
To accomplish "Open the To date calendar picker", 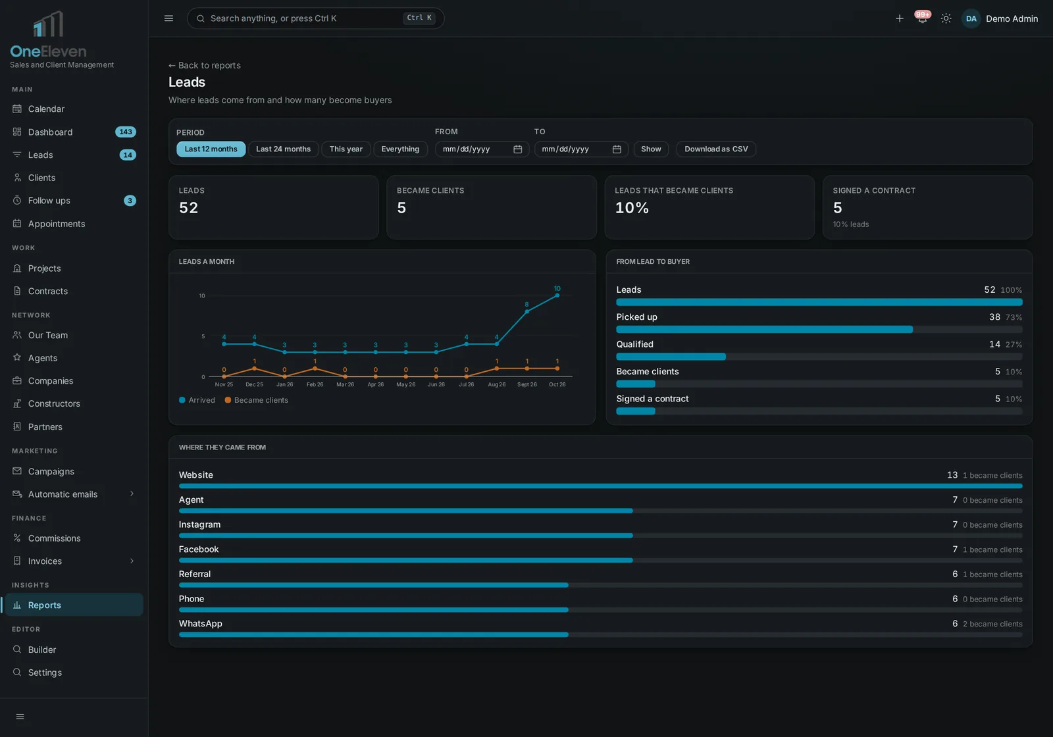I will pos(617,149).
